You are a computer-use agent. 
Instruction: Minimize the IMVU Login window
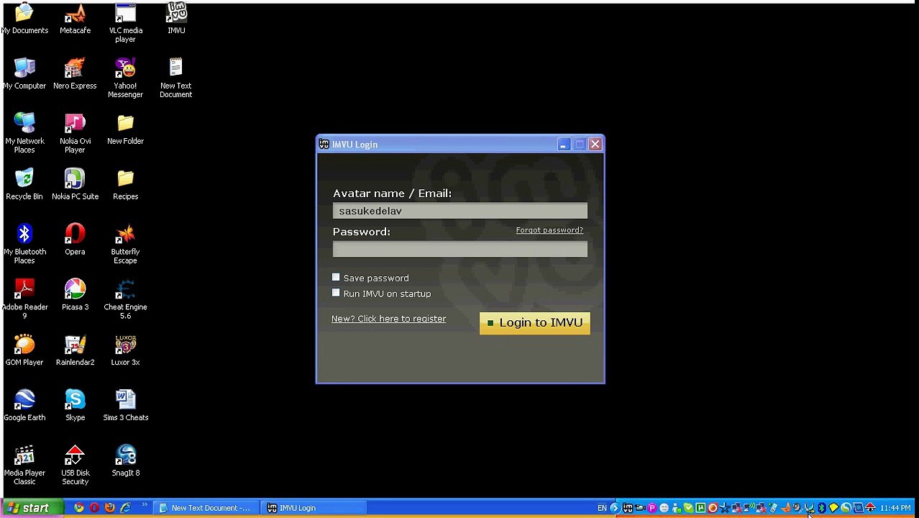(563, 145)
